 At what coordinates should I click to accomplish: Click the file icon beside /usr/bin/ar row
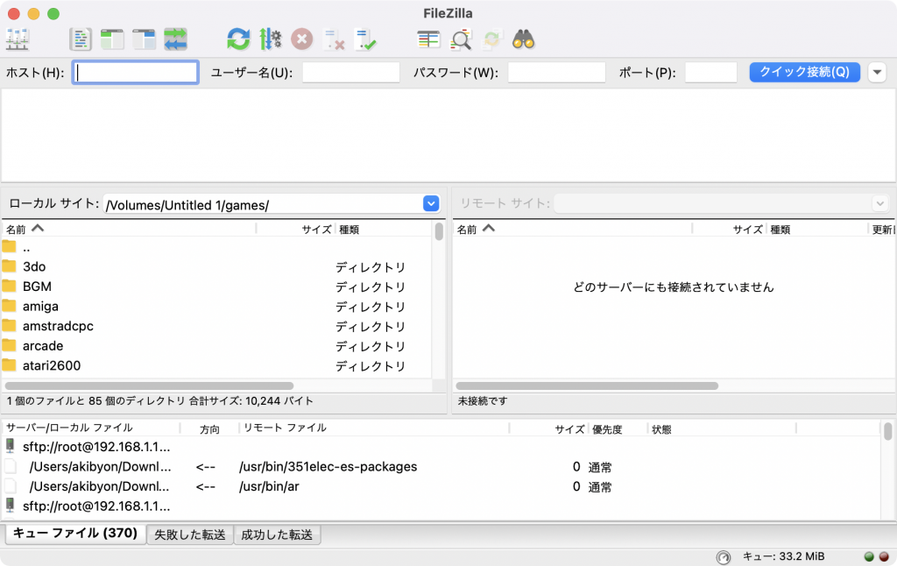[x=11, y=486]
